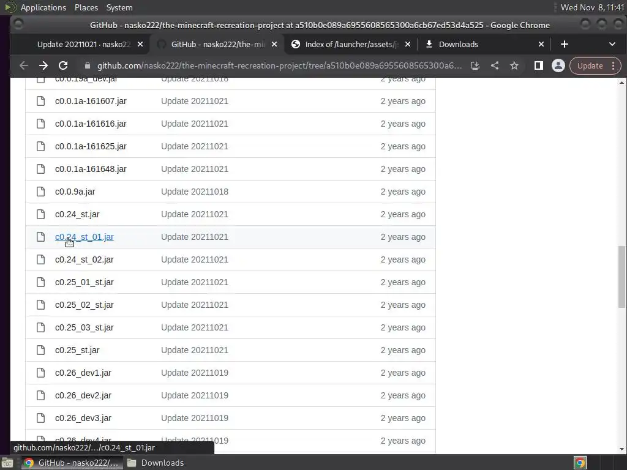Click "2 years ago" beside c0.0.1a-161616.jar
The image size is (627, 470).
pyautogui.click(x=403, y=124)
